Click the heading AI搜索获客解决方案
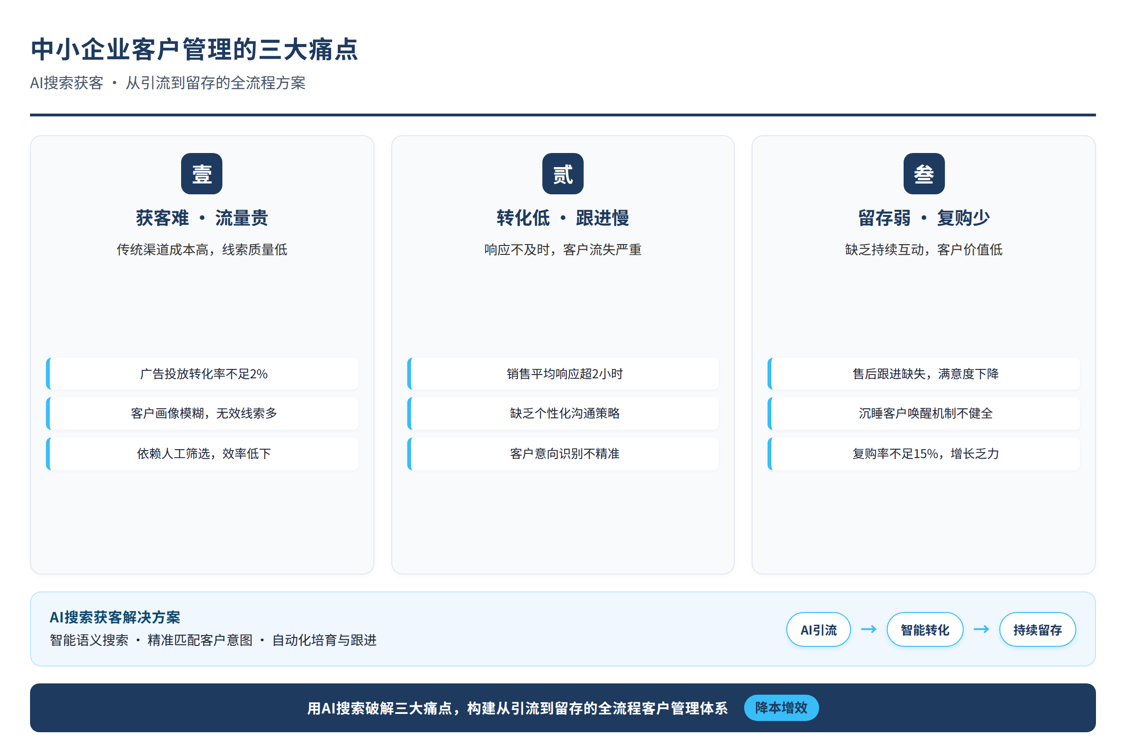 pos(115,617)
